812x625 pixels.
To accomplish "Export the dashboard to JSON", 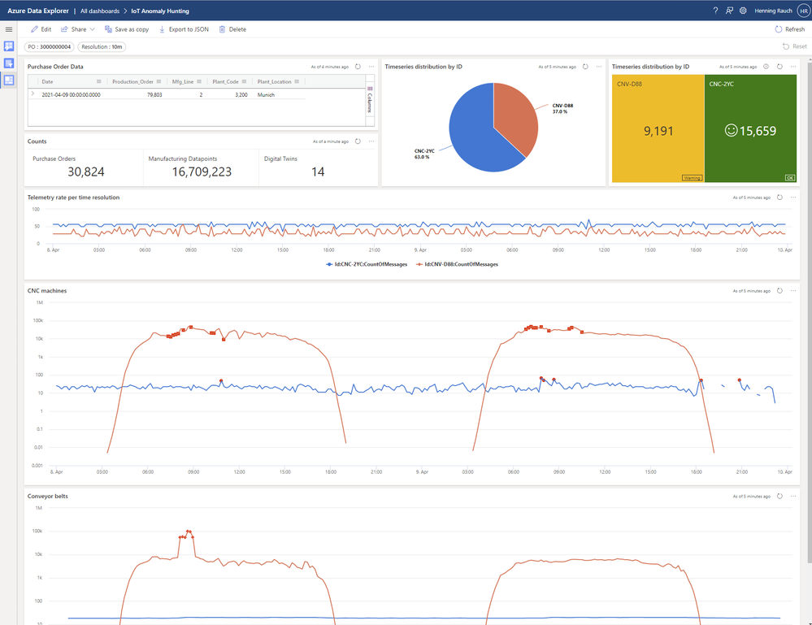I will tap(184, 29).
